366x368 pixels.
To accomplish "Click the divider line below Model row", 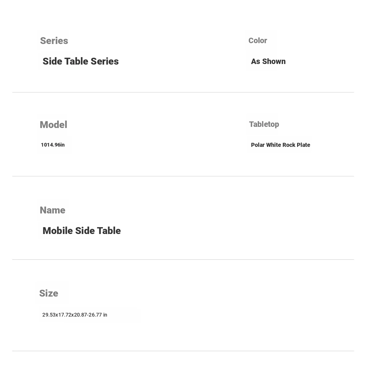I will click(x=183, y=176).
